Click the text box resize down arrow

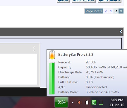tap(34, 50)
